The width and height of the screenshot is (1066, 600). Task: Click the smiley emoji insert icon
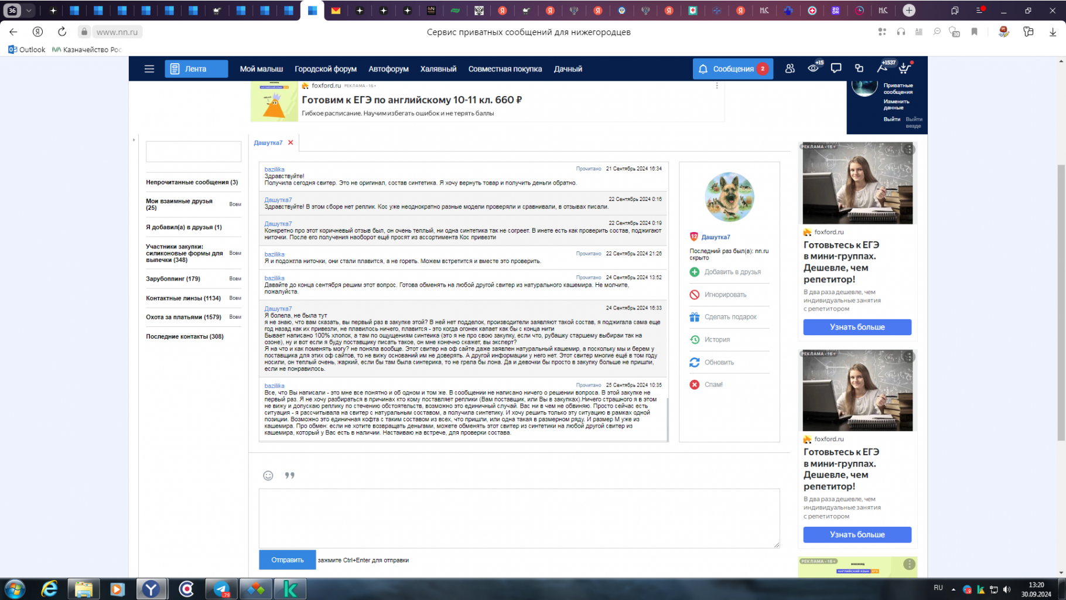[x=268, y=475]
